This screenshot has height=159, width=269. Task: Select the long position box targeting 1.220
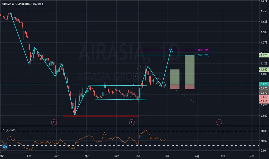(190, 72)
